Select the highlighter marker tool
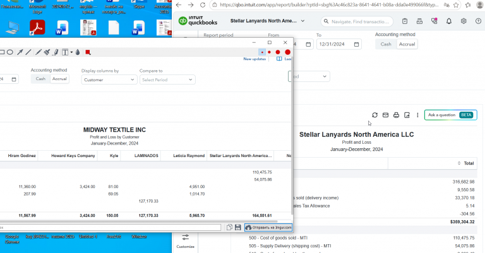Screen dimensions: 485x253 coord(56,52)
